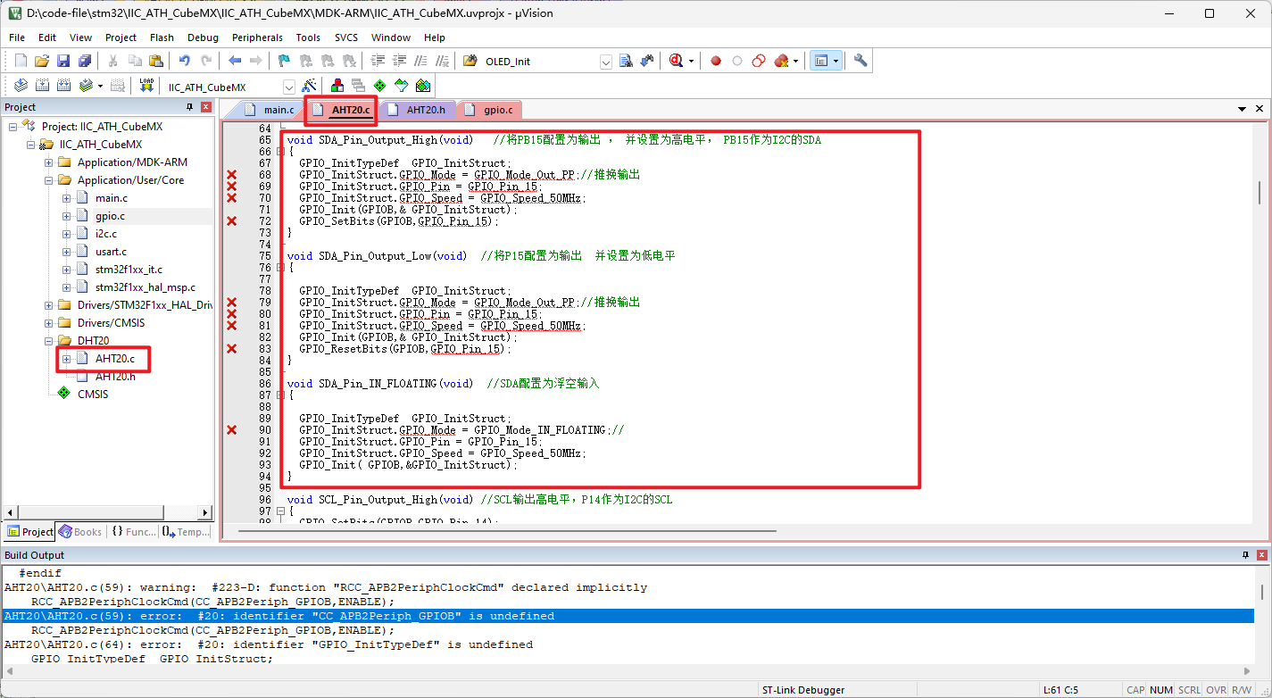Open the Debug menu
Screen dimensions: 1272x698
coord(203,37)
